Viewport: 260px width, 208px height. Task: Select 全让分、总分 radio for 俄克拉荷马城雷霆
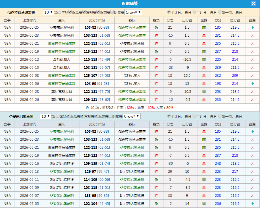click(169, 12)
